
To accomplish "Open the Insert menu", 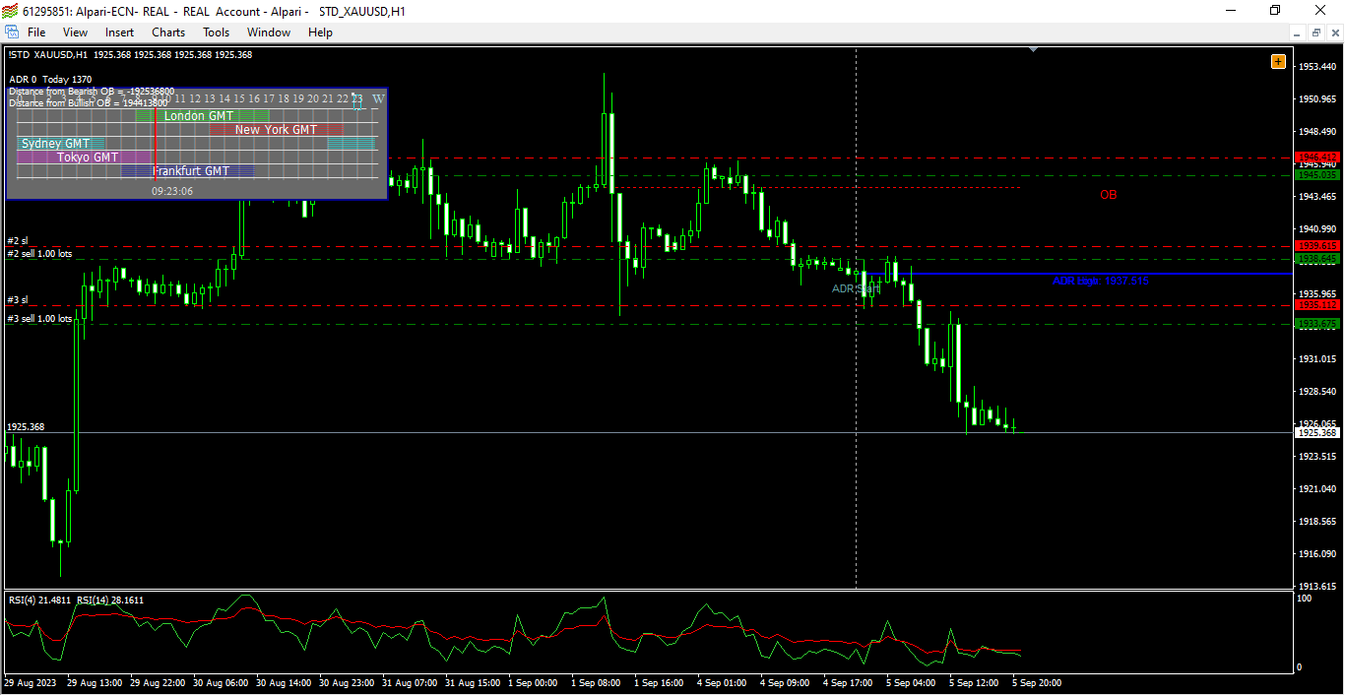I will coord(120,32).
